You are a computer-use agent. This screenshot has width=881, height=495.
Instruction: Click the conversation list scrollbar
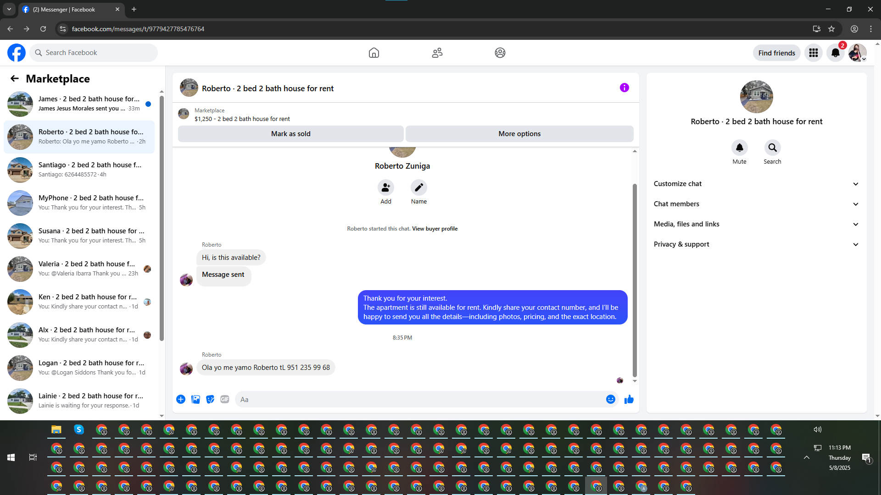click(x=162, y=218)
